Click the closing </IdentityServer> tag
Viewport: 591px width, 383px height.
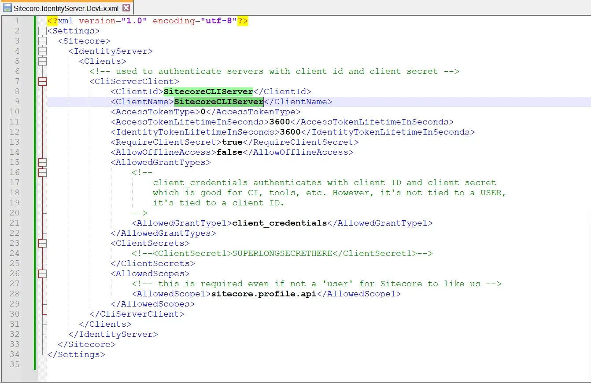click(x=113, y=334)
